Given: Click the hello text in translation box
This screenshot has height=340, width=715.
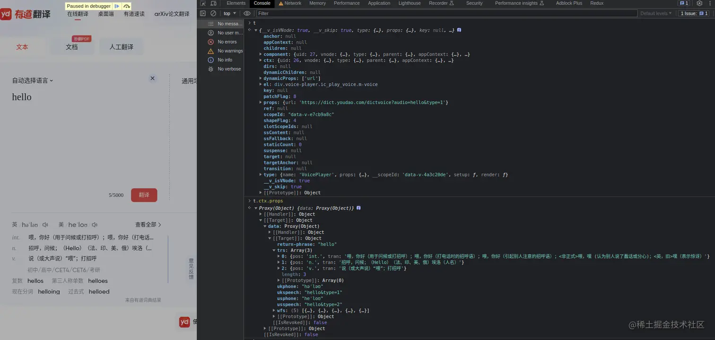Looking at the screenshot, I should pyautogui.click(x=22, y=97).
